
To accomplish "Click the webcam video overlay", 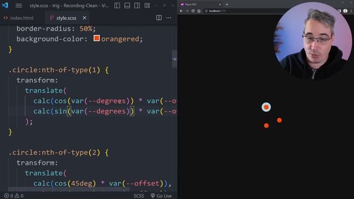I will click(313, 41).
